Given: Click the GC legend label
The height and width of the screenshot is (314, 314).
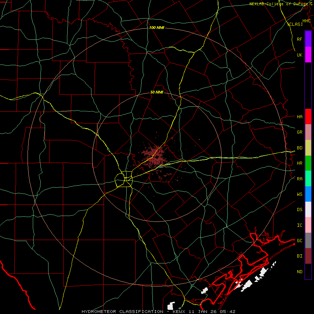Looking at the screenshot, I should [x=299, y=240].
